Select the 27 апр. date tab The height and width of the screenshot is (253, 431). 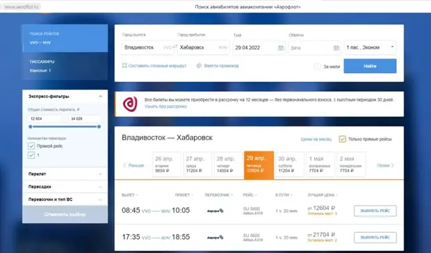click(x=197, y=164)
